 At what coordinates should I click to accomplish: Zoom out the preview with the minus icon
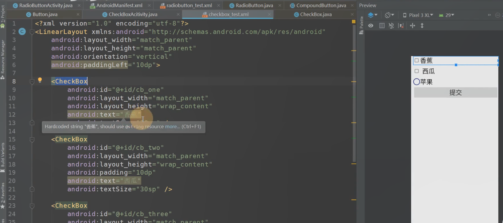point(498,15)
